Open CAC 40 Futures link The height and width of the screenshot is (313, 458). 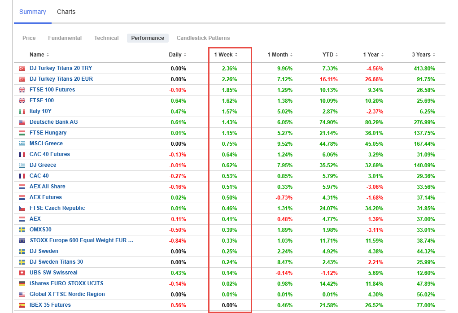pyautogui.click(x=50, y=154)
